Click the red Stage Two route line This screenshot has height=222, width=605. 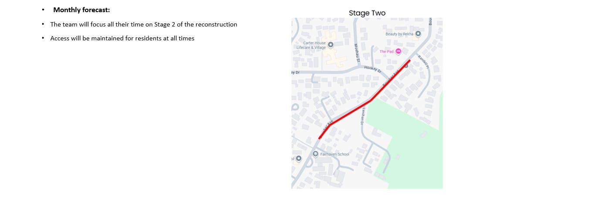[x=349, y=113]
